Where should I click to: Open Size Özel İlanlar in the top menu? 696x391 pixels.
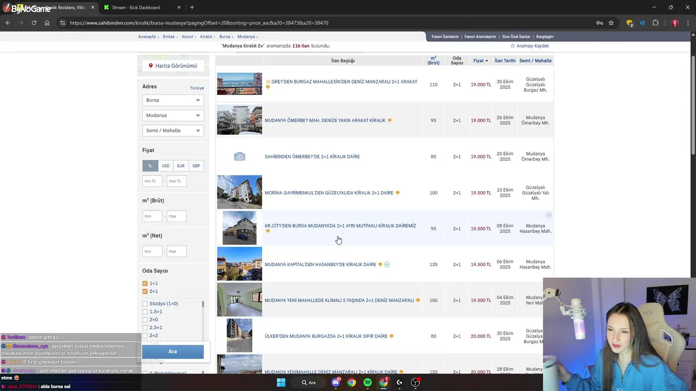click(x=516, y=37)
